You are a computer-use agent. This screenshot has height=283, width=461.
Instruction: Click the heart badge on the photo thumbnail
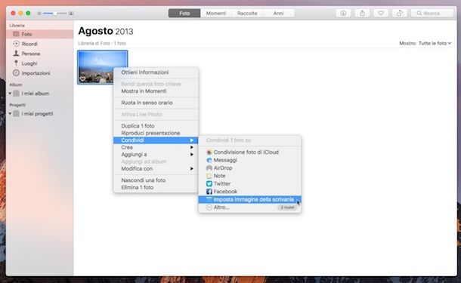pyautogui.click(x=82, y=78)
